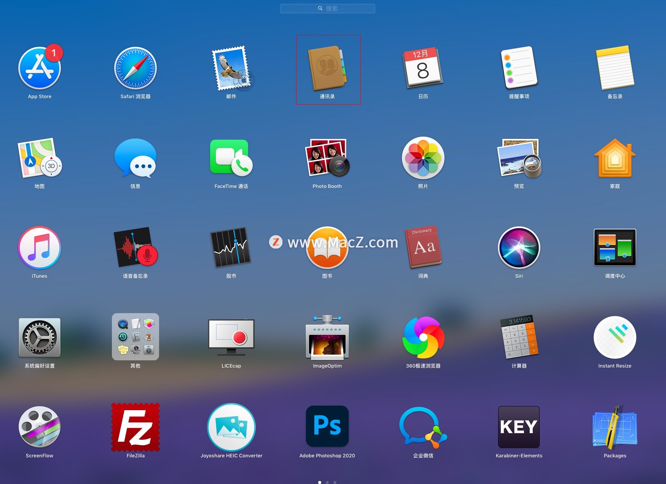Switch to the second Launchpad page dot

327,482
